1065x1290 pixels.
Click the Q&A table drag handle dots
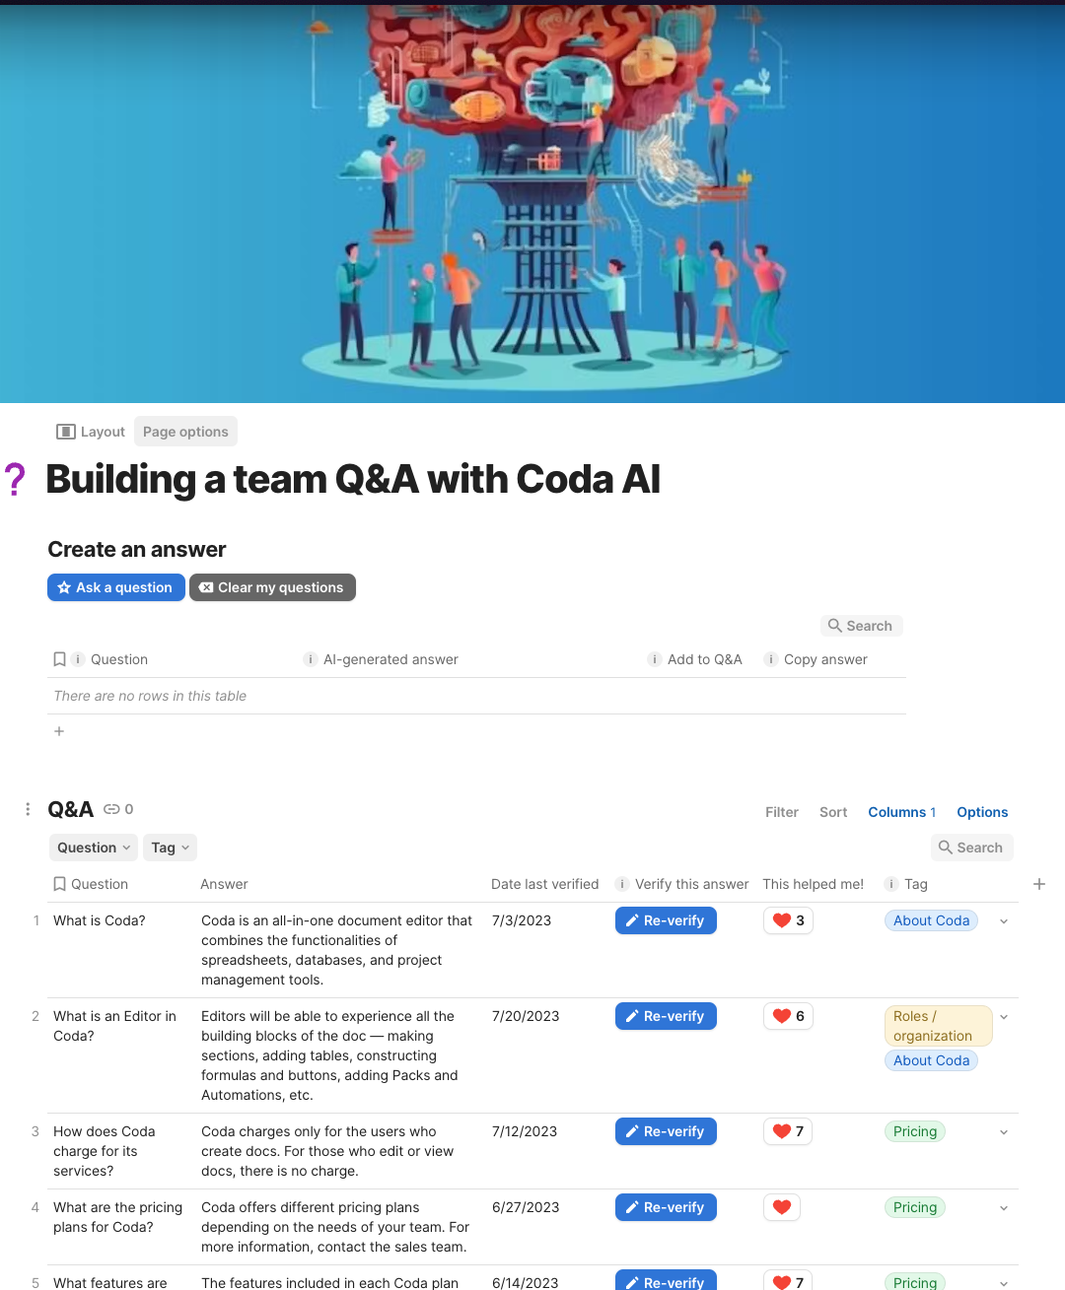[x=28, y=809]
